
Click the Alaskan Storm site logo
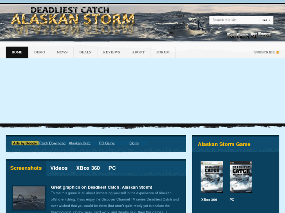pyautogui.click(x=73, y=20)
